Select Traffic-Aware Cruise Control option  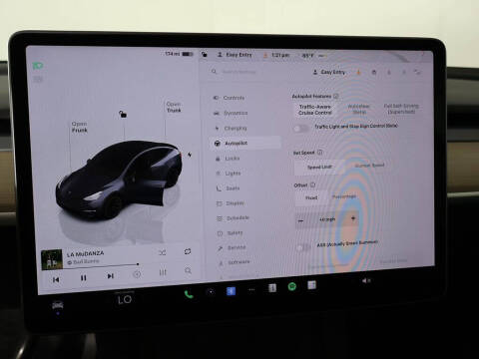pos(315,110)
